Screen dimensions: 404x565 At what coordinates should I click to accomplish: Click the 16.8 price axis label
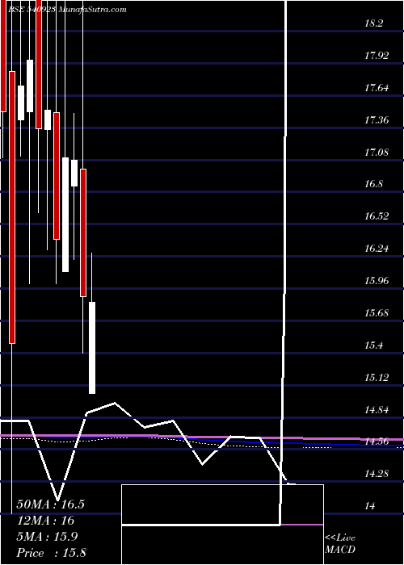click(373, 184)
